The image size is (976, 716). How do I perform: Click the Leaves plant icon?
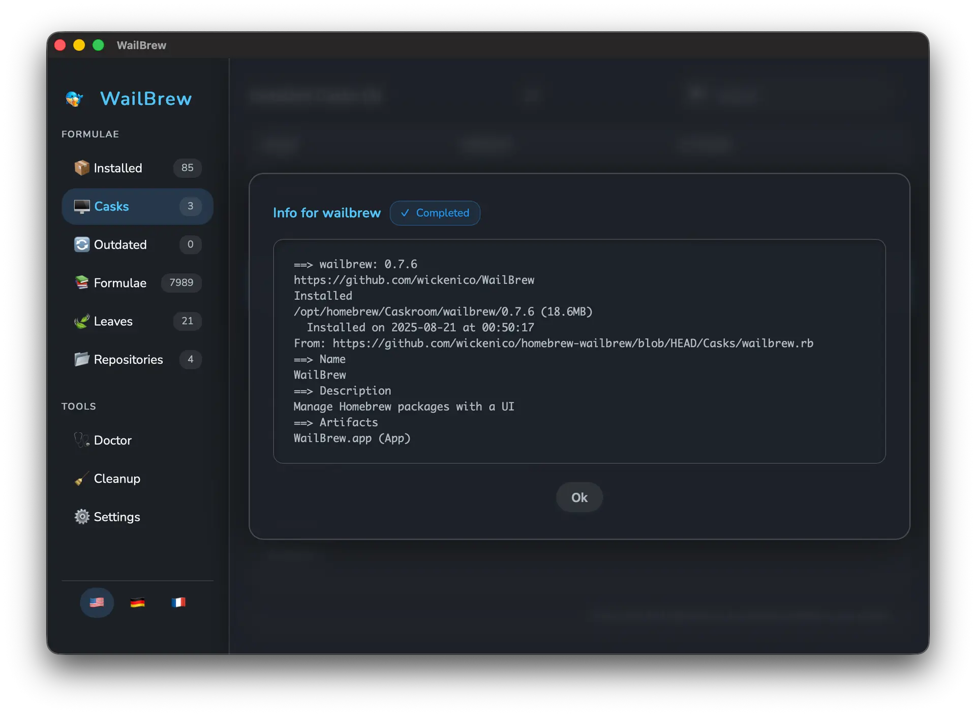(x=81, y=321)
